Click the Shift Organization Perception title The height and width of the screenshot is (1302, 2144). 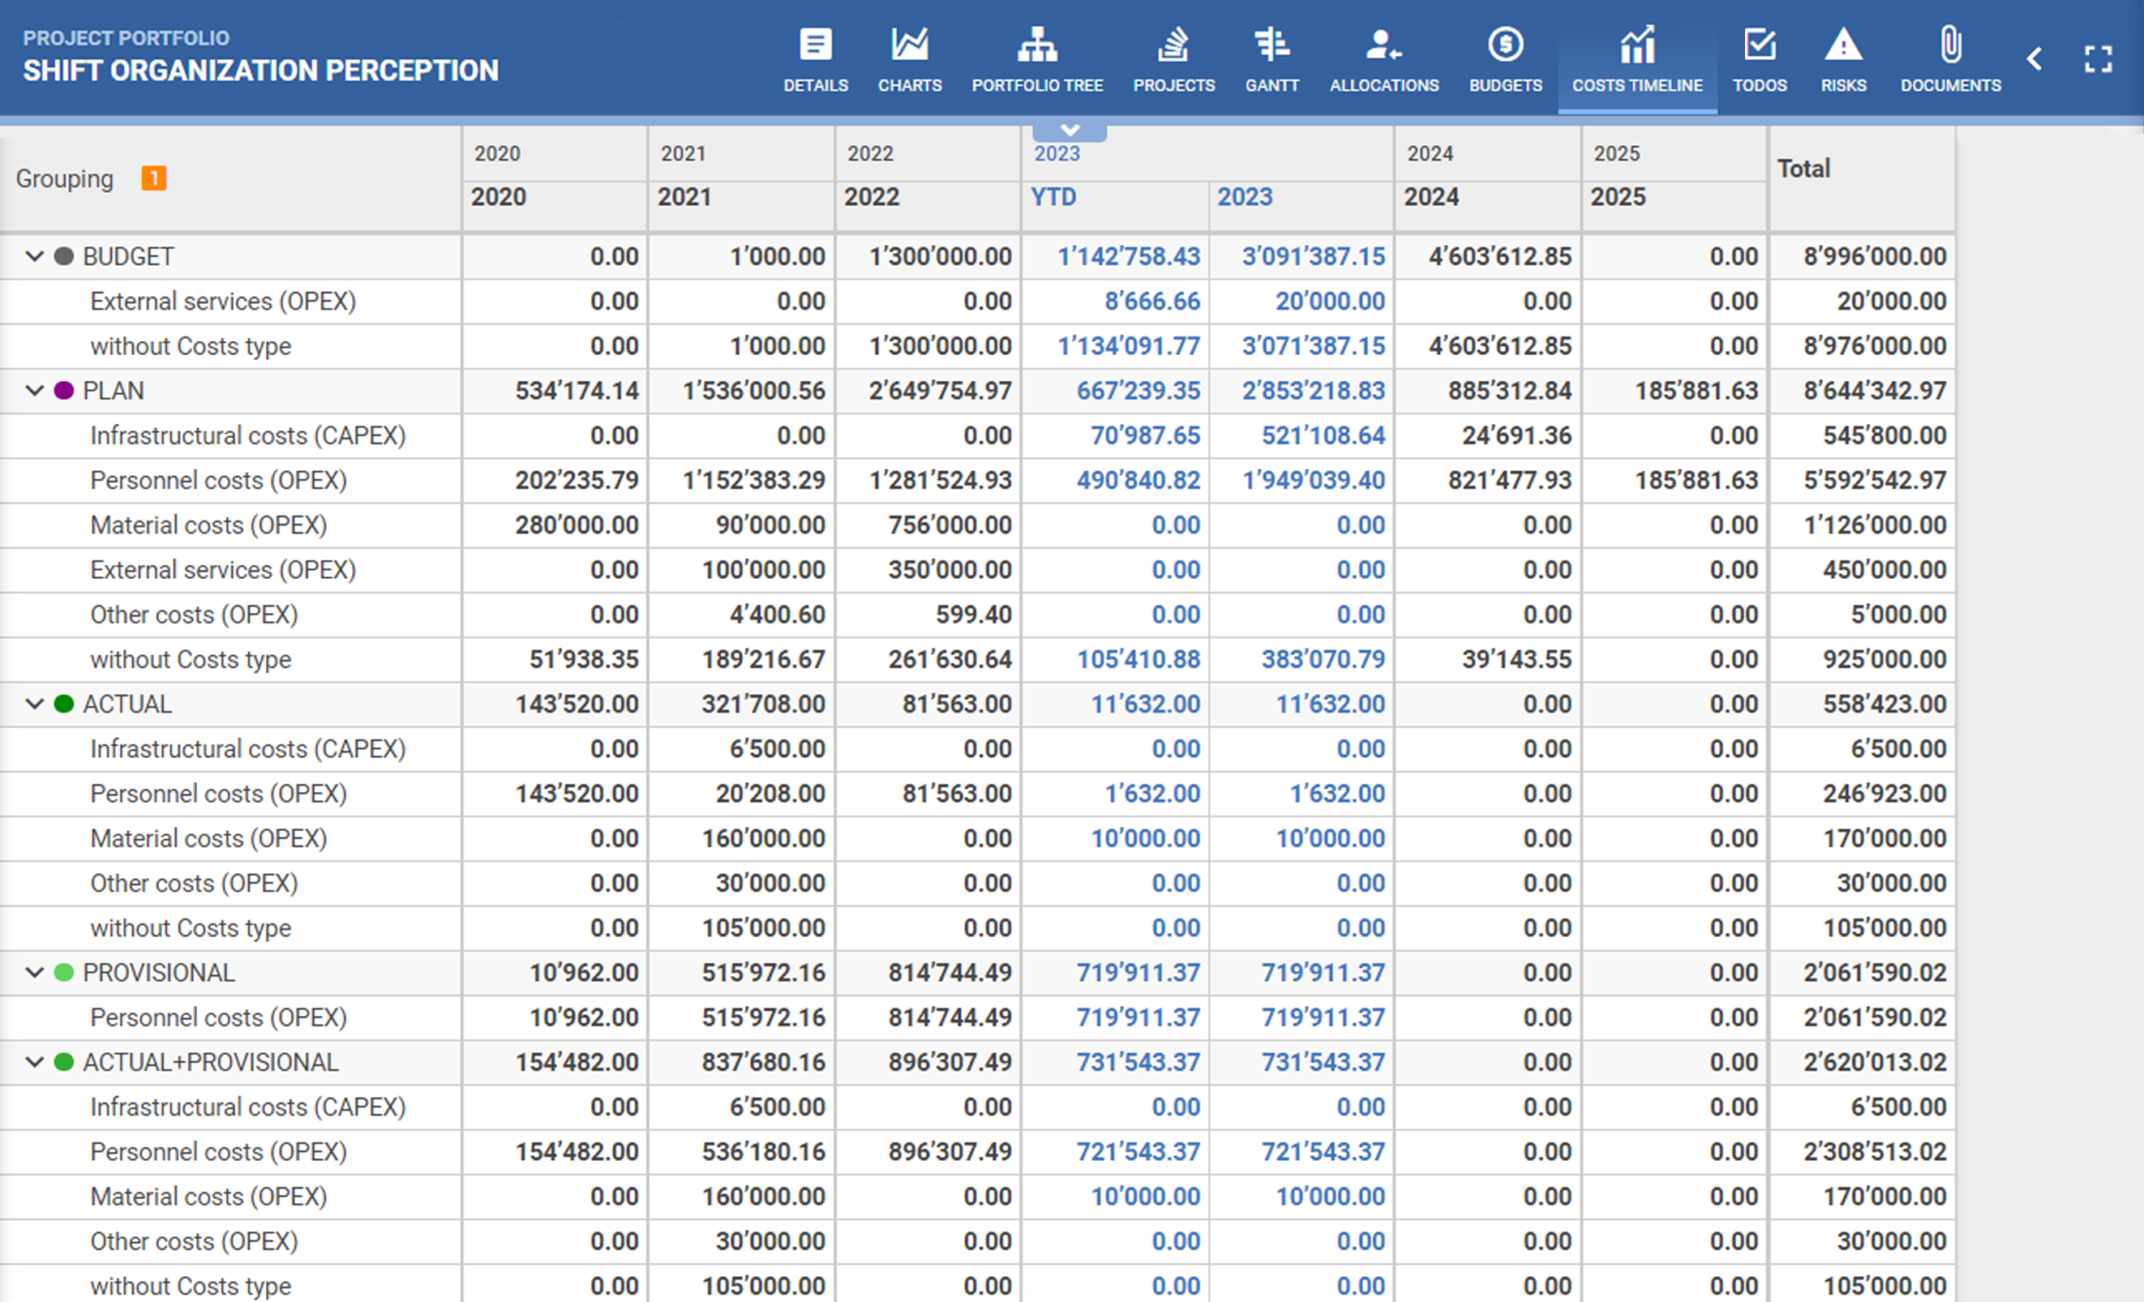261,71
